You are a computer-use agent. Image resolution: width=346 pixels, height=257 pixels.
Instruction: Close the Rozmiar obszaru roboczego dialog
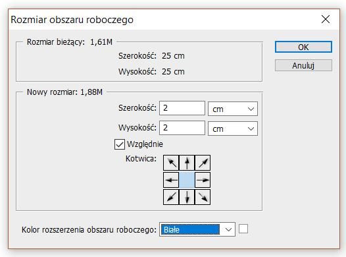coord(326,19)
